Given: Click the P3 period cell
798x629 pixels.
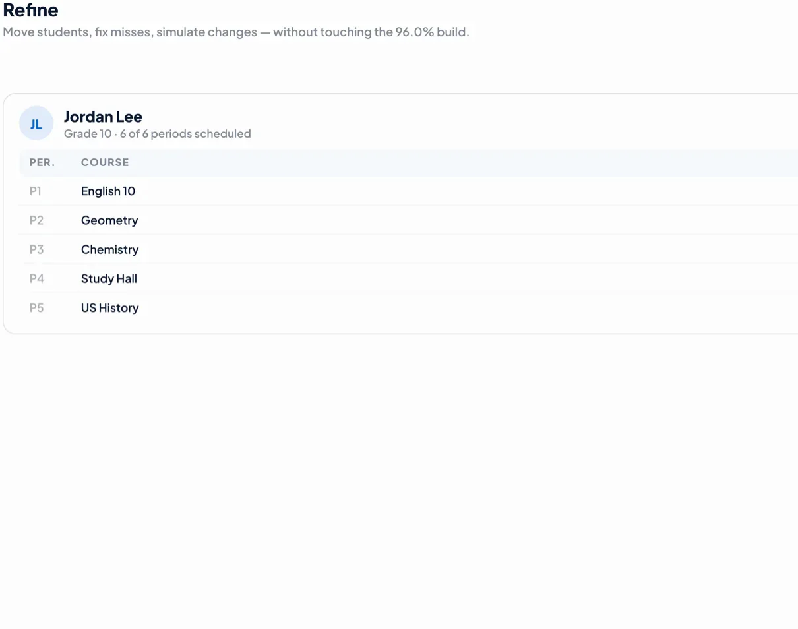Looking at the screenshot, I should [36, 249].
